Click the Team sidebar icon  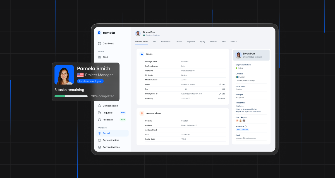pyautogui.click(x=99, y=57)
